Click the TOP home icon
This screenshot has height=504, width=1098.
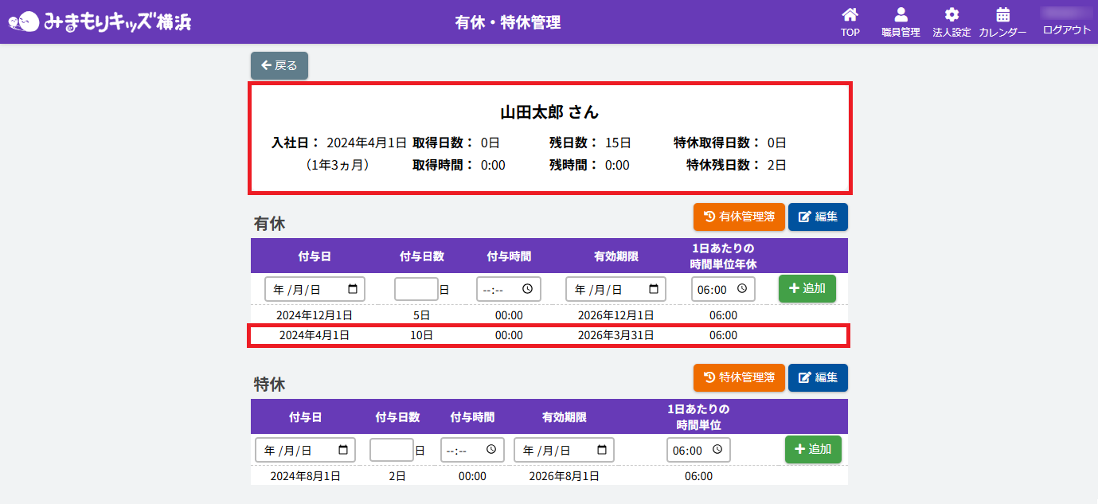[850, 15]
